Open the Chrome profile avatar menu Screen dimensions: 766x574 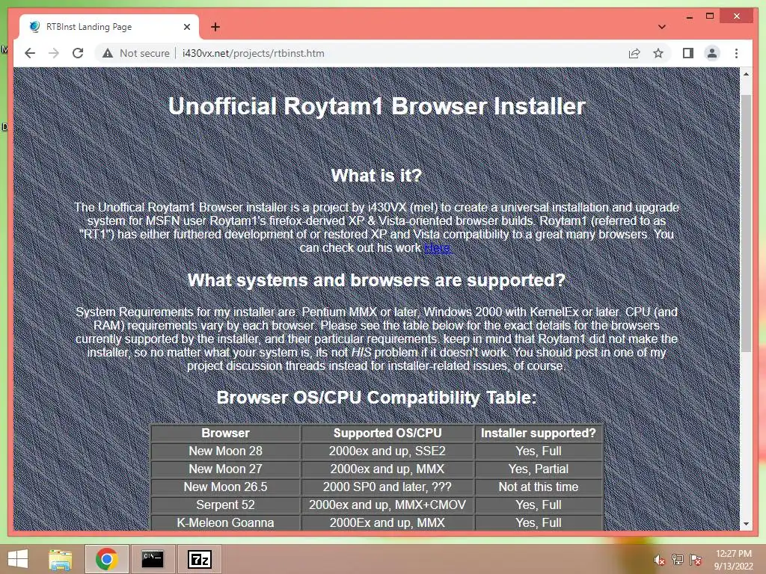(x=712, y=53)
